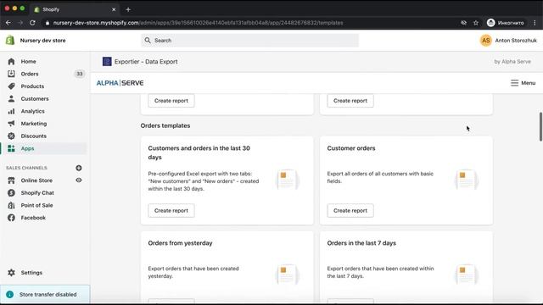Open the Apps grid icon
Viewport: 543px width, 305px height.
tap(11, 148)
